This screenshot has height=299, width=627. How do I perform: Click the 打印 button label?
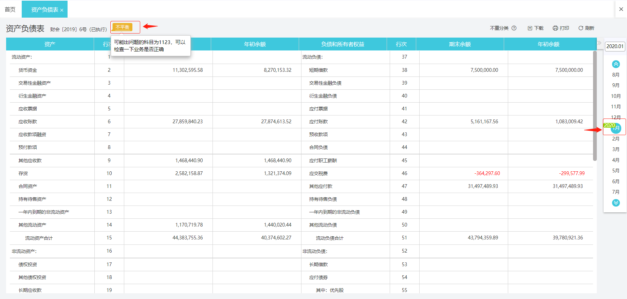[x=564, y=28]
